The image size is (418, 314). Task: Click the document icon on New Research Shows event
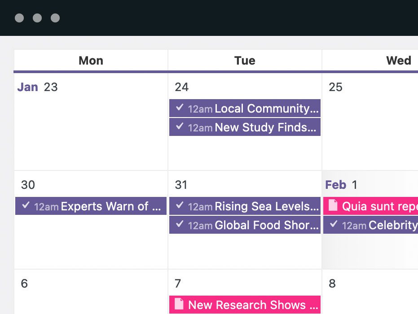[179, 304]
